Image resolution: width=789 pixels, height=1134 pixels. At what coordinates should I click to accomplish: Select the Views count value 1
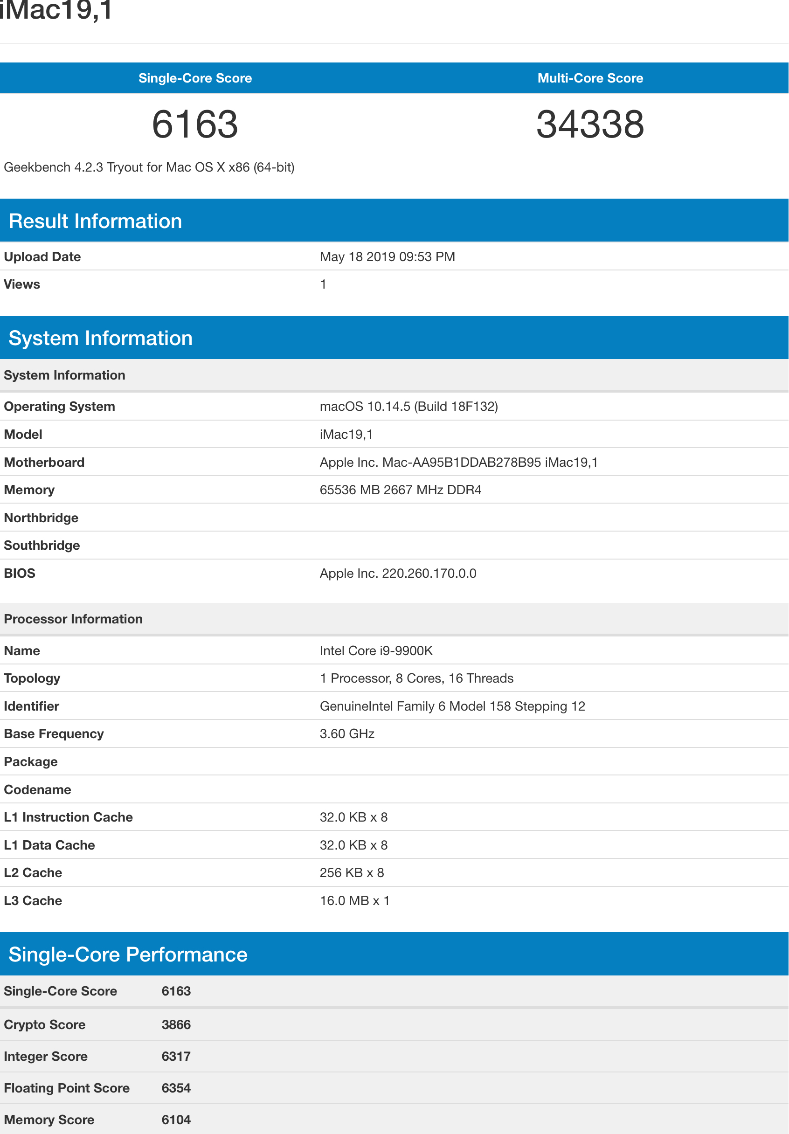click(323, 284)
